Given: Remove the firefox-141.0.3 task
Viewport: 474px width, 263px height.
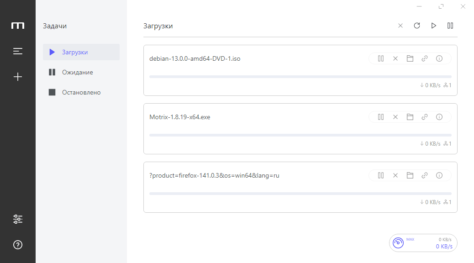Looking at the screenshot, I should (395, 175).
